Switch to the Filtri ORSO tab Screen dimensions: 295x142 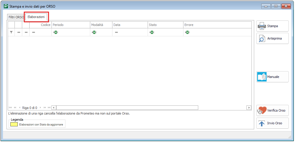(x=16, y=17)
